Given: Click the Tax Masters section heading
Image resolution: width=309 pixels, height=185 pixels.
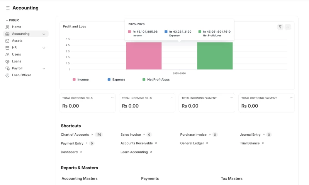Looking at the screenshot, I should point(231,178).
